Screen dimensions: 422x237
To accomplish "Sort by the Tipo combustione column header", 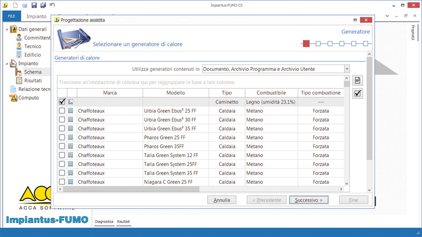I will click(x=321, y=93).
